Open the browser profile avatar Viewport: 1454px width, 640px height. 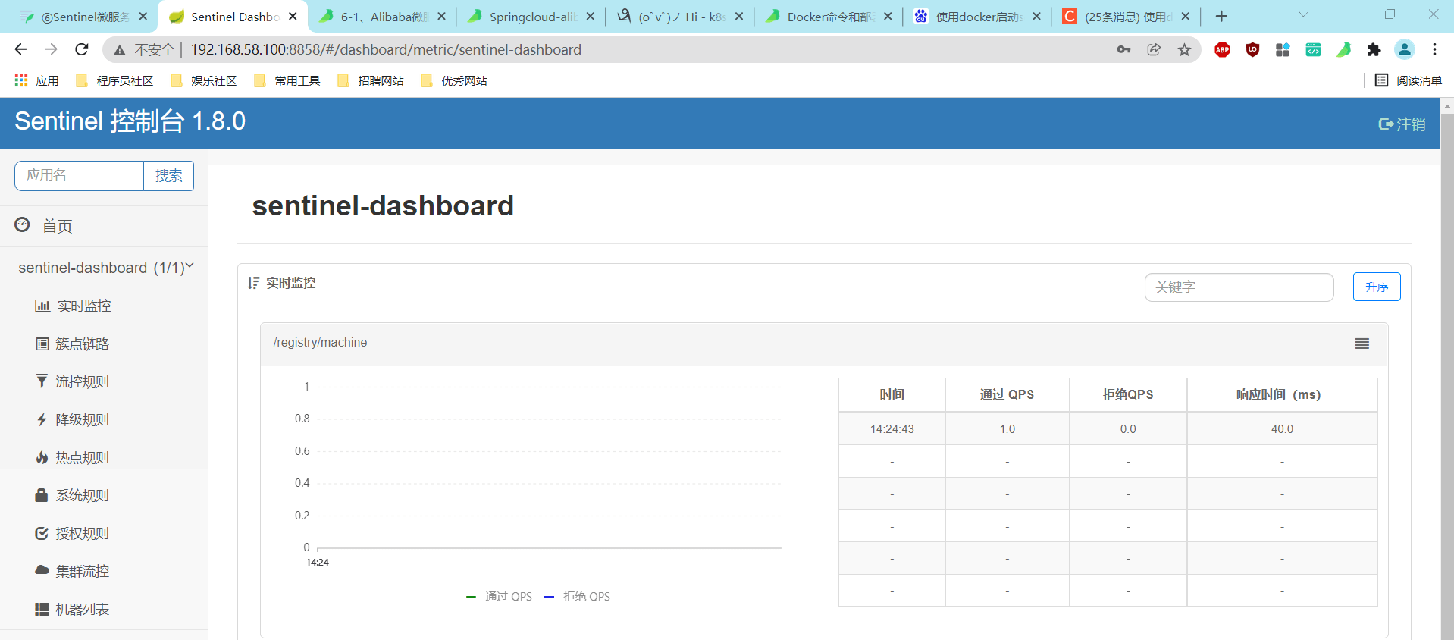click(x=1404, y=50)
